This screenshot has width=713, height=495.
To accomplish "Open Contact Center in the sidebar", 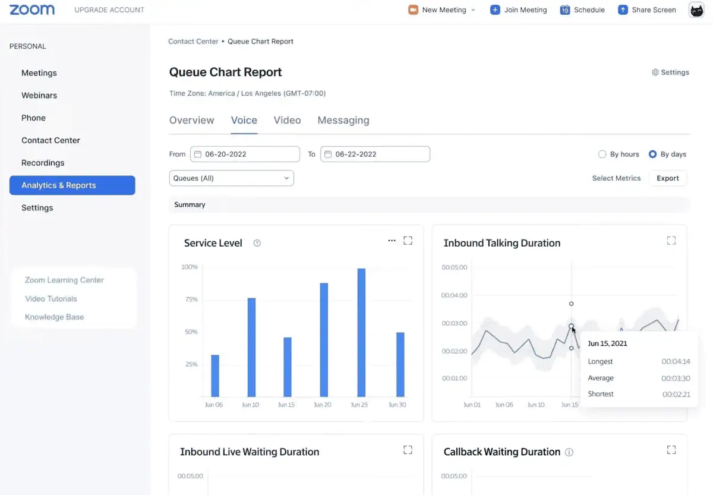I will (51, 140).
